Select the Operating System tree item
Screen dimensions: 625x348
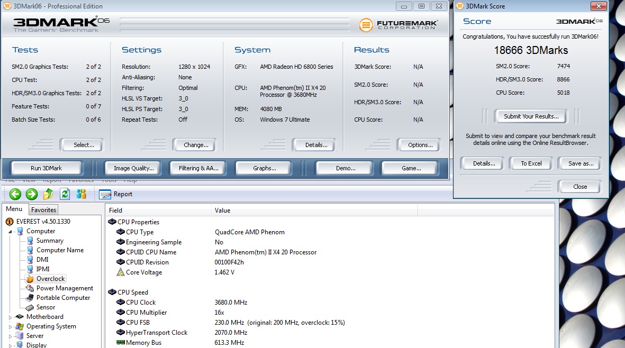pos(46,326)
